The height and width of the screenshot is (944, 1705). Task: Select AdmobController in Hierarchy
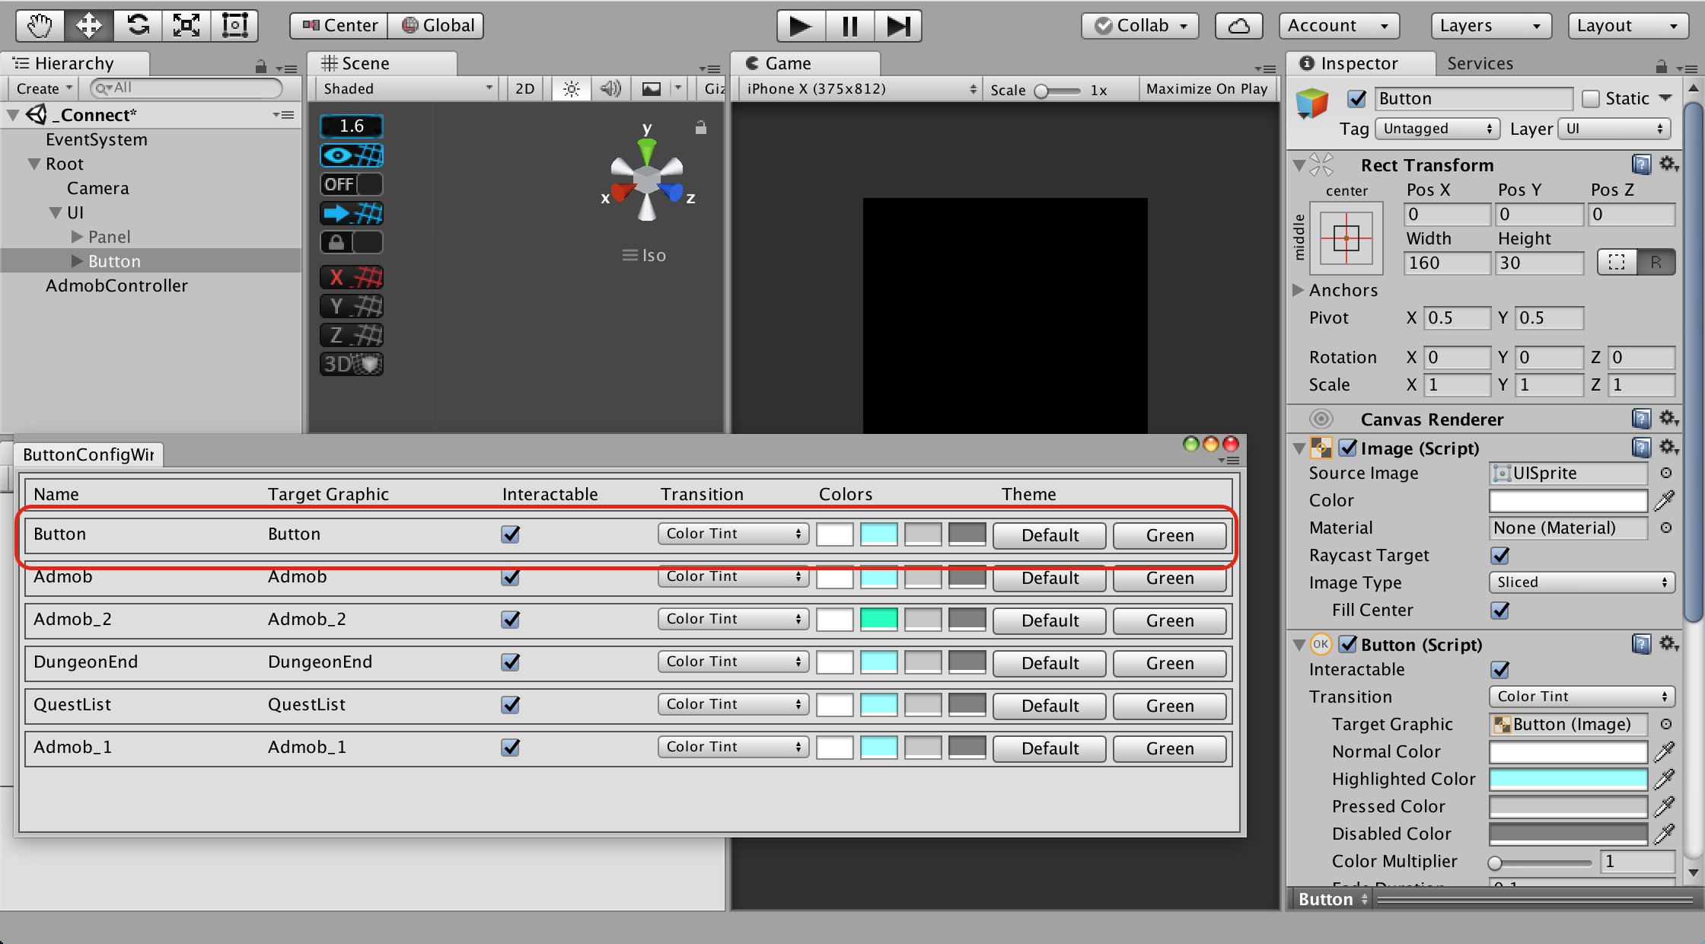pos(116,285)
